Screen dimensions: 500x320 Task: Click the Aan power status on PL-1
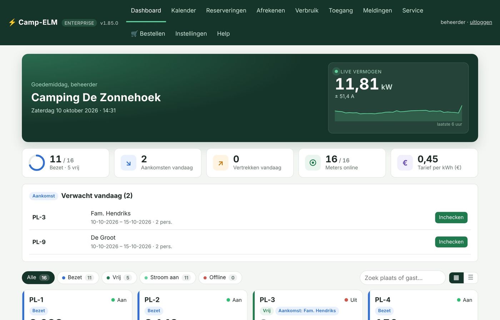tap(119, 300)
